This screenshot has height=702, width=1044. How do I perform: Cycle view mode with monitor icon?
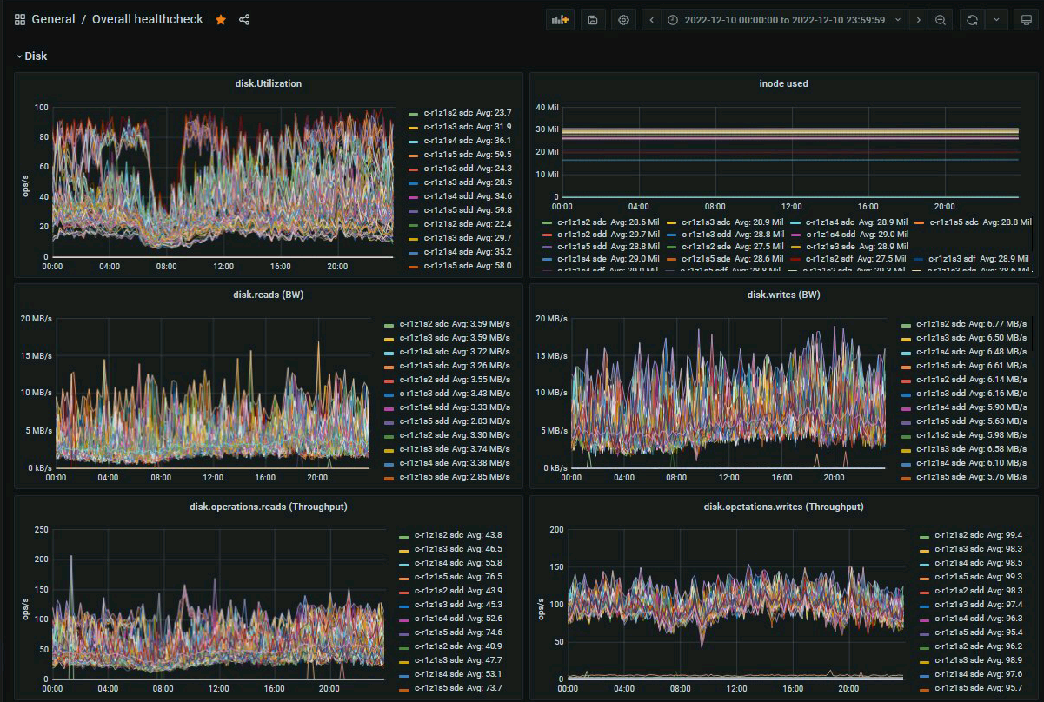(1027, 20)
